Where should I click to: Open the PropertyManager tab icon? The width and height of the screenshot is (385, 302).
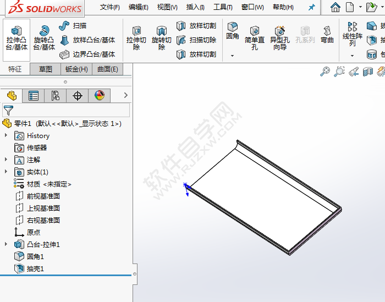coord(34,96)
